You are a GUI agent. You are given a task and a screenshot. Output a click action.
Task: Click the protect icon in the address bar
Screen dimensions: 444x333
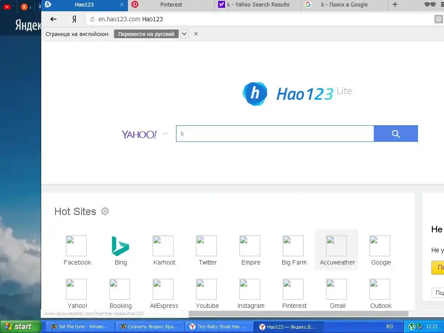tap(438, 19)
